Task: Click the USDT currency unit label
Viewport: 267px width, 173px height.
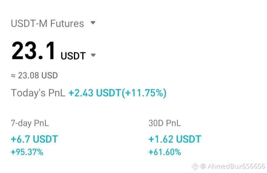Action: pos(73,56)
